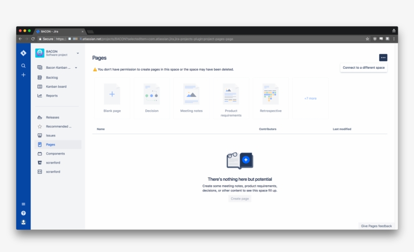Select the Retrospective template card

click(271, 98)
